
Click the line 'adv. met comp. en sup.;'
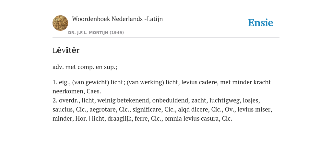click(85, 67)
